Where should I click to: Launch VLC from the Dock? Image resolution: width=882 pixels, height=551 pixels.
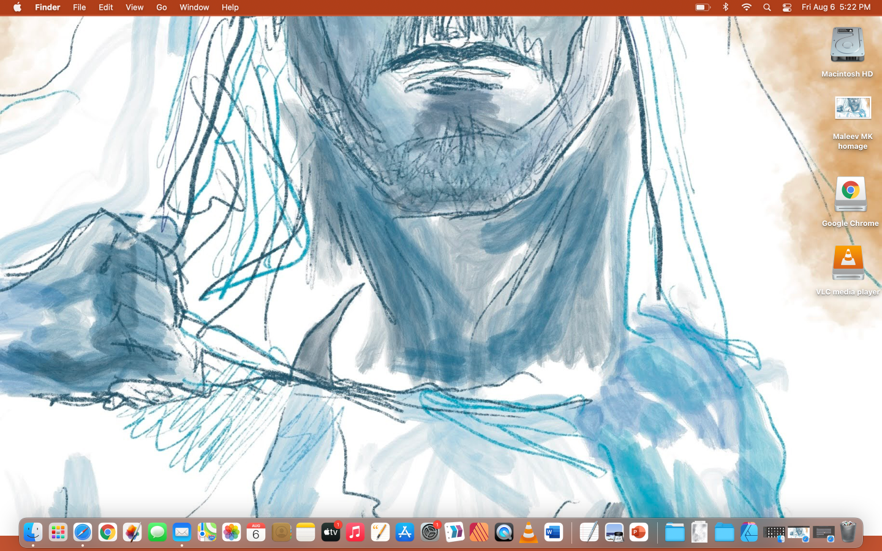click(x=529, y=532)
